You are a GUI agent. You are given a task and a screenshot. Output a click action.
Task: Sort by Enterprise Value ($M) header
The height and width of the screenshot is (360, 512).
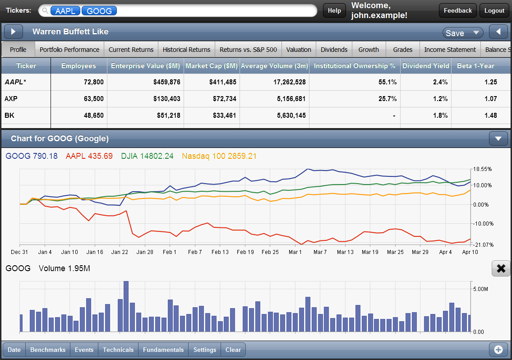pyautogui.click(x=145, y=66)
